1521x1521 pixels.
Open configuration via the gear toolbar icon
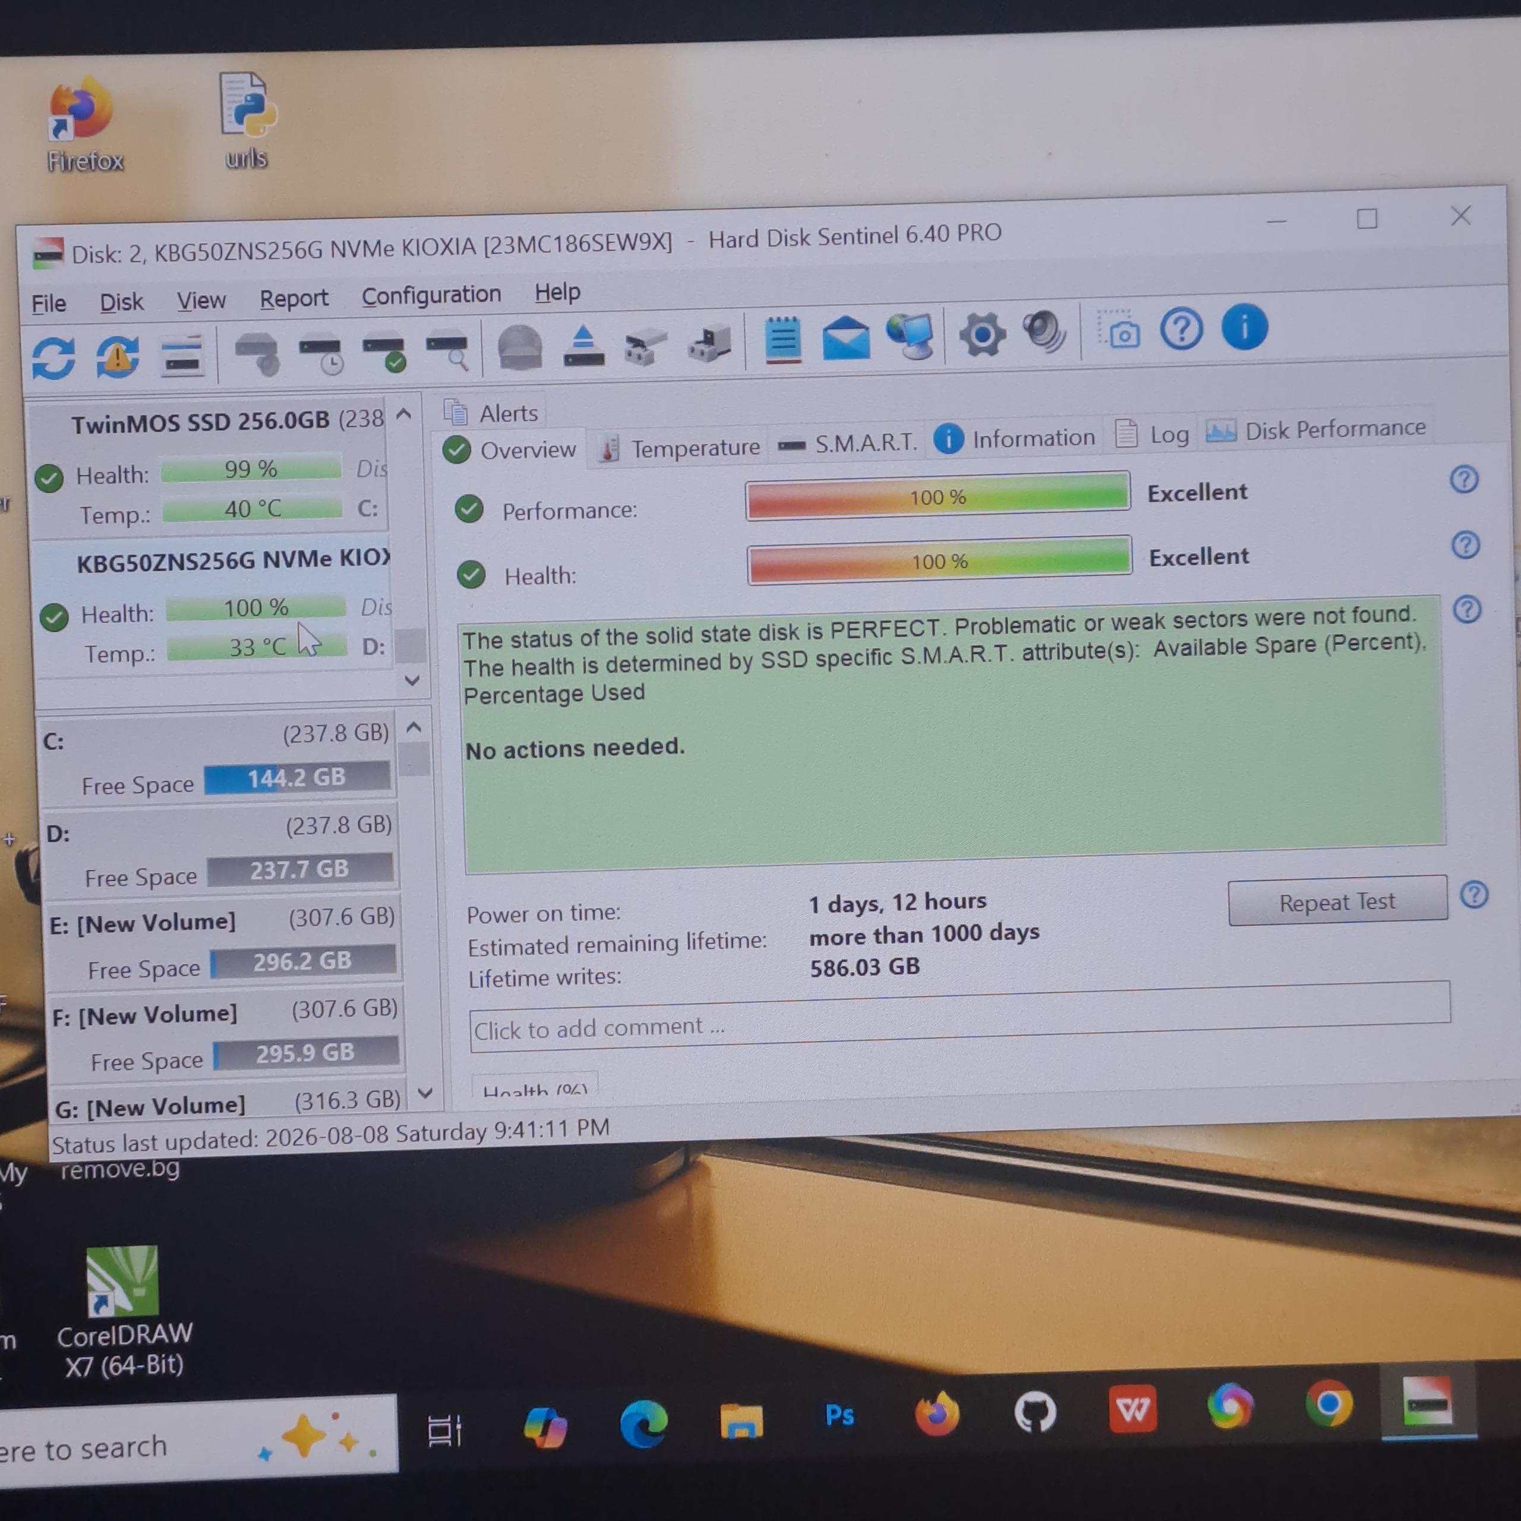pyautogui.click(x=982, y=335)
